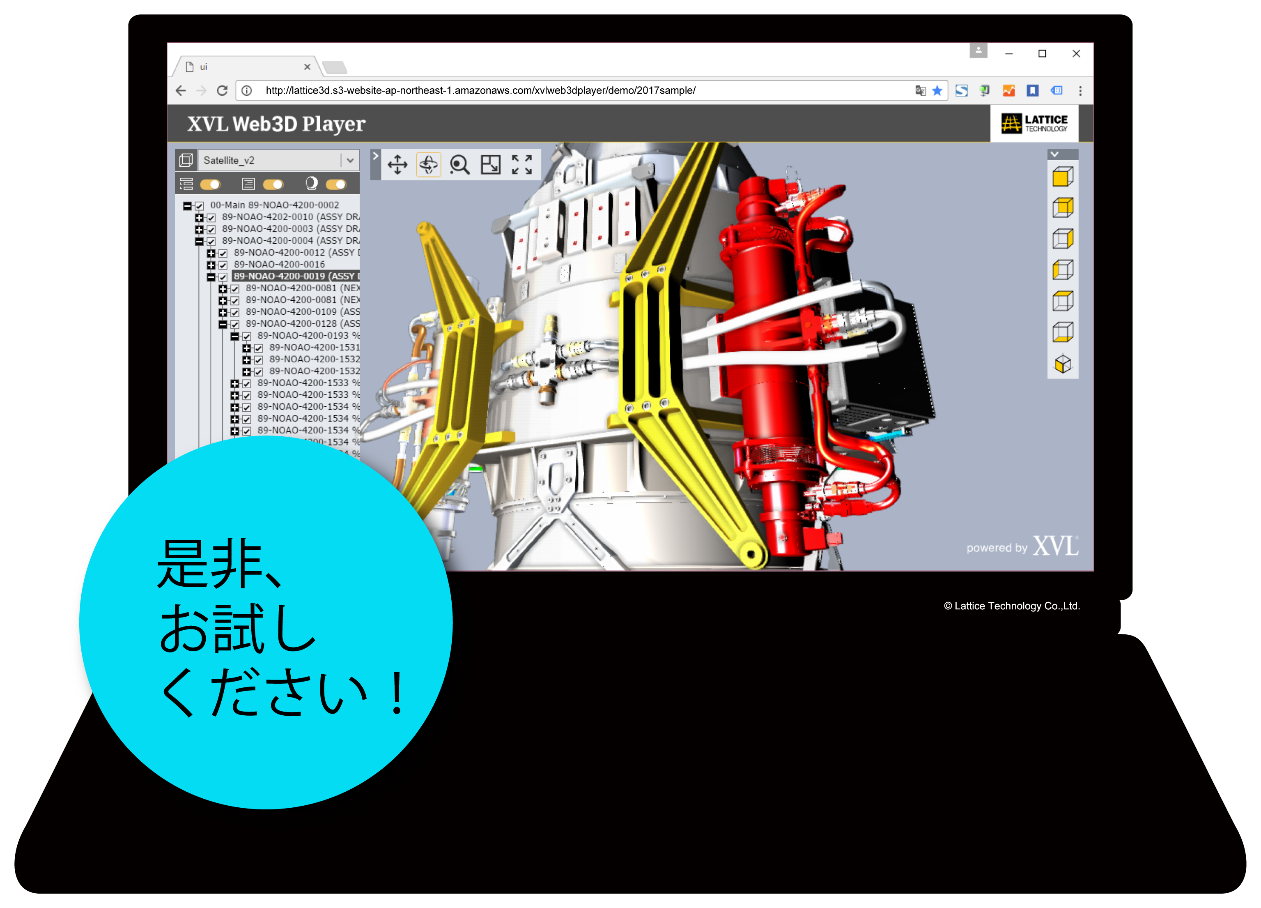Set back view using second cube icon
The image size is (1261, 908).
click(1063, 208)
